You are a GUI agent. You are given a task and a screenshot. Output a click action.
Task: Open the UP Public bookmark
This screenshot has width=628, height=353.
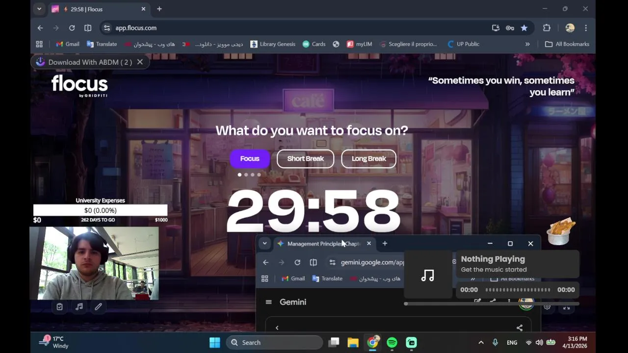(464, 44)
